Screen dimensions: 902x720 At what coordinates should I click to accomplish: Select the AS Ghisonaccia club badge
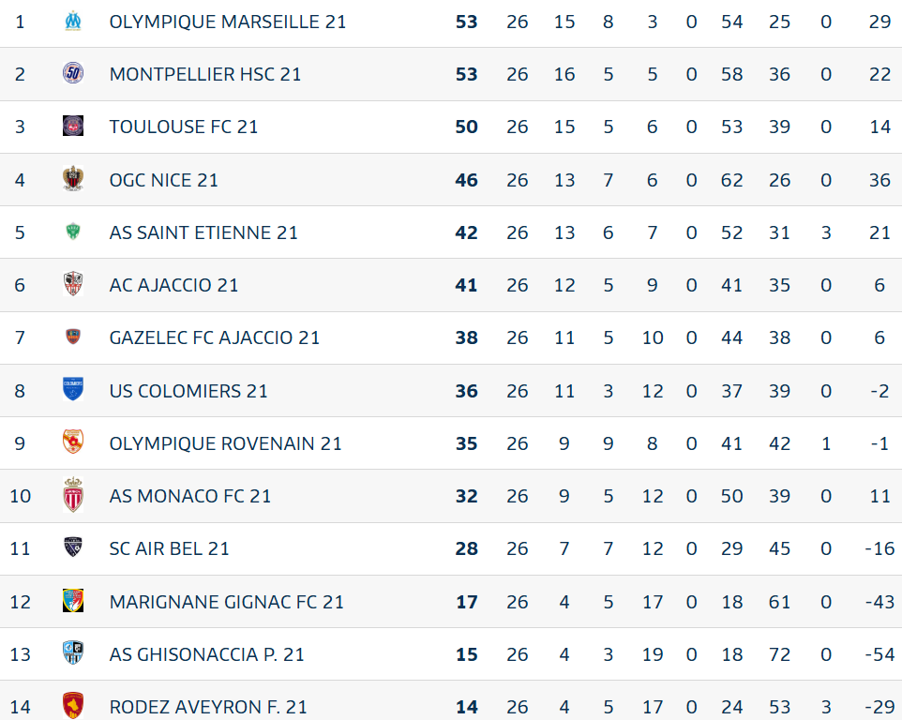coord(73,652)
